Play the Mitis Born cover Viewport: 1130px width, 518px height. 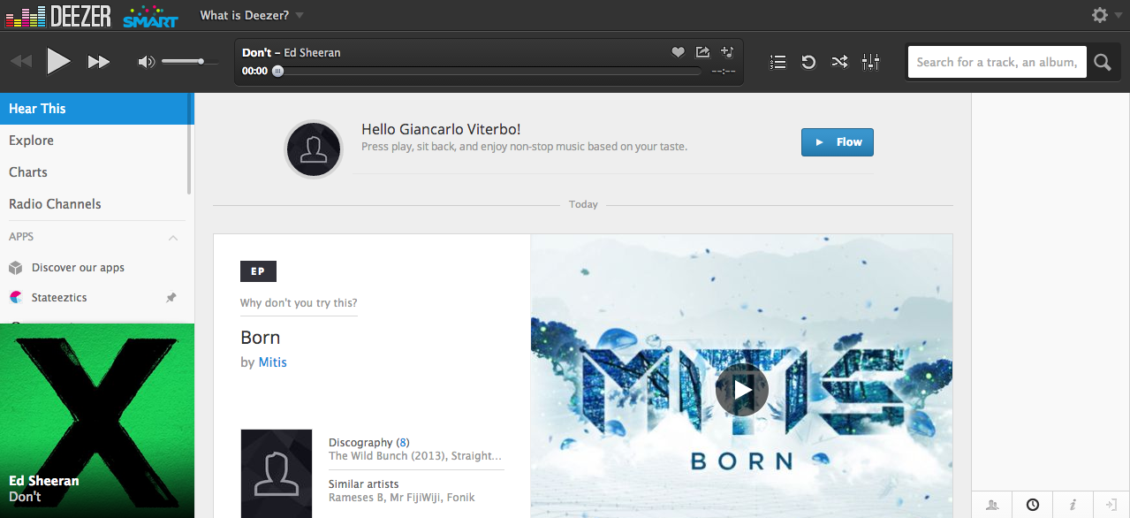click(741, 389)
